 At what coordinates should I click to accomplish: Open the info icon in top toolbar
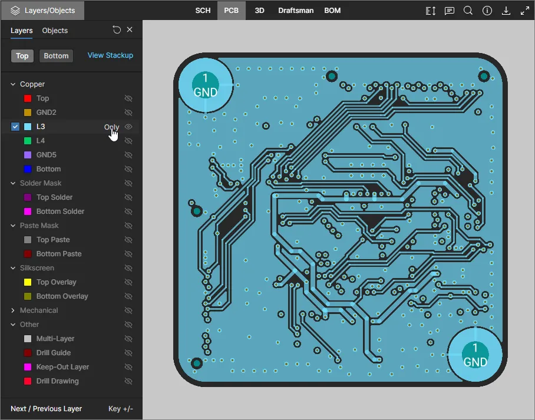coord(487,11)
